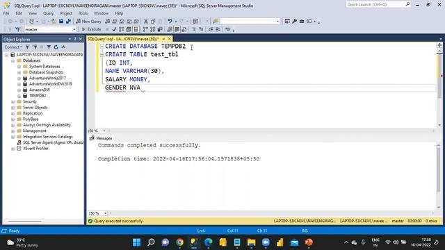
Task: Click Object Explorer Connect plug icon
Action: pyautogui.click(x=28, y=47)
